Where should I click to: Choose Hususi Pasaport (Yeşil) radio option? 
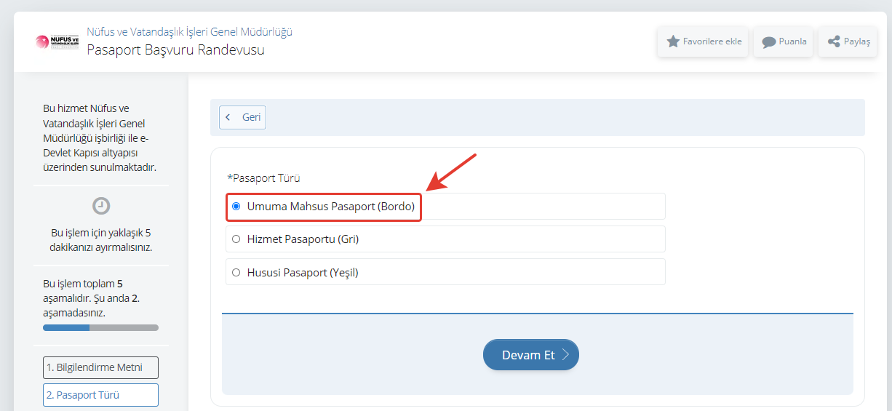tap(236, 273)
